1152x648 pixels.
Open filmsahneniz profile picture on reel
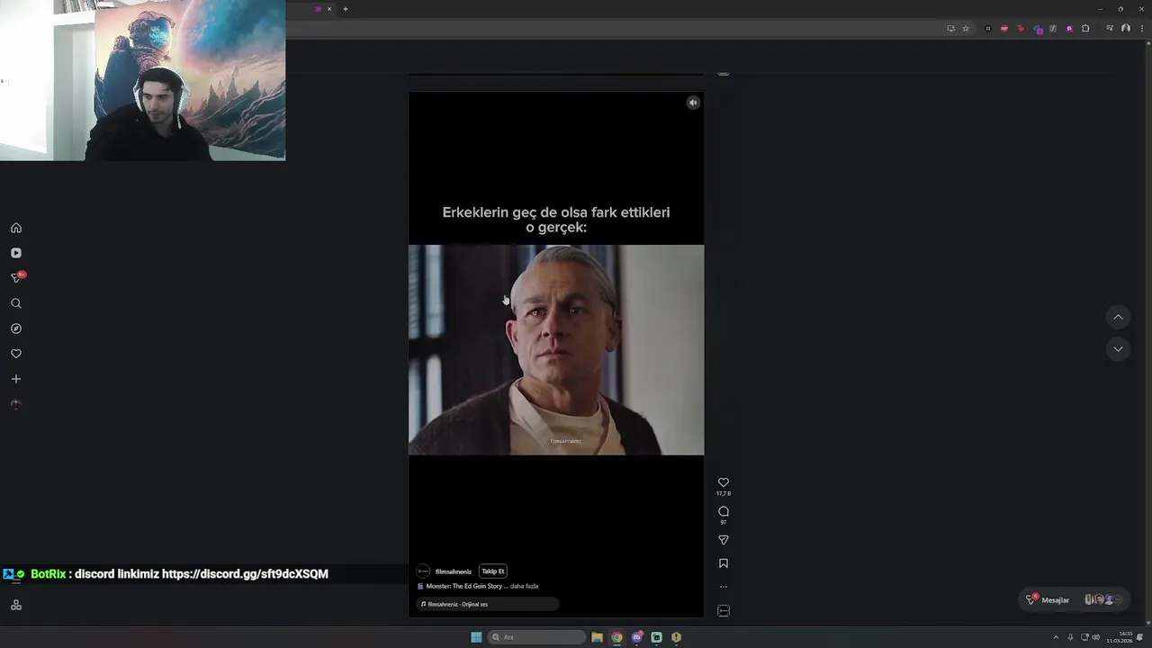[423, 571]
